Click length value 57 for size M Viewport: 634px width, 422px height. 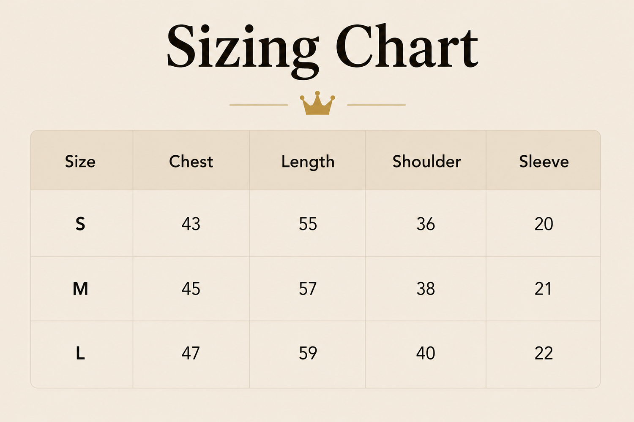pos(308,289)
